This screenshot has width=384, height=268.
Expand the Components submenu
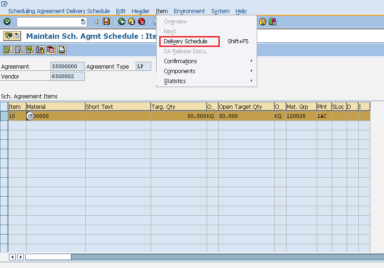[207, 71]
